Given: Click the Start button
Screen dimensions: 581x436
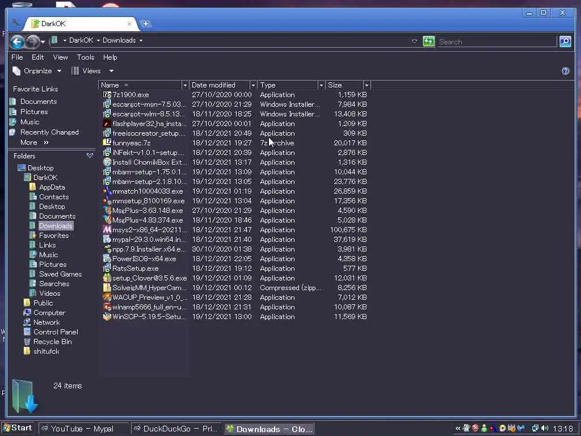Looking at the screenshot, I should (x=18, y=428).
